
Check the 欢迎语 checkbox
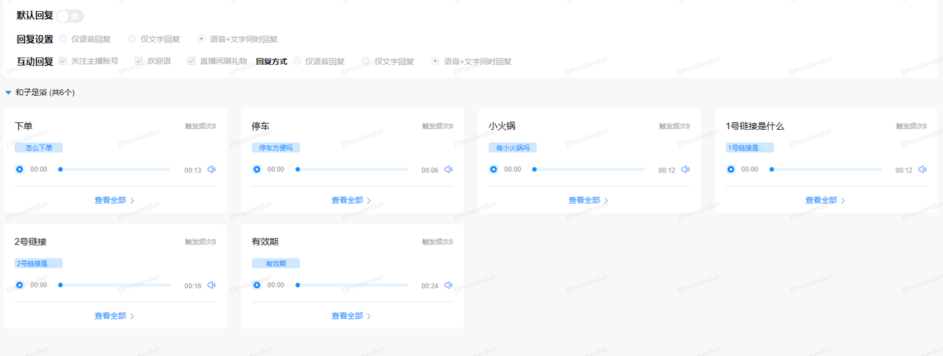(139, 61)
